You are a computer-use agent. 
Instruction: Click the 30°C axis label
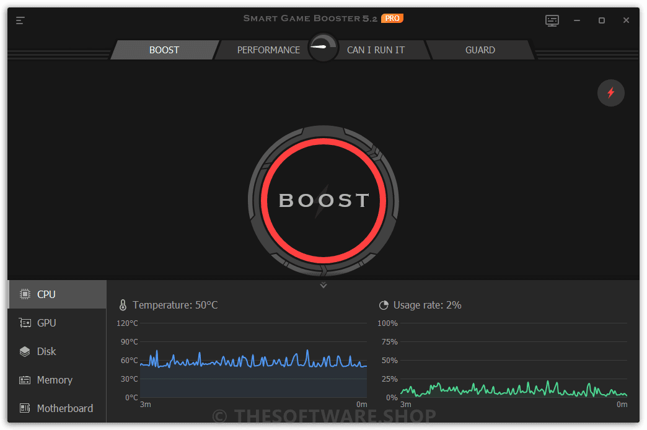click(129, 379)
